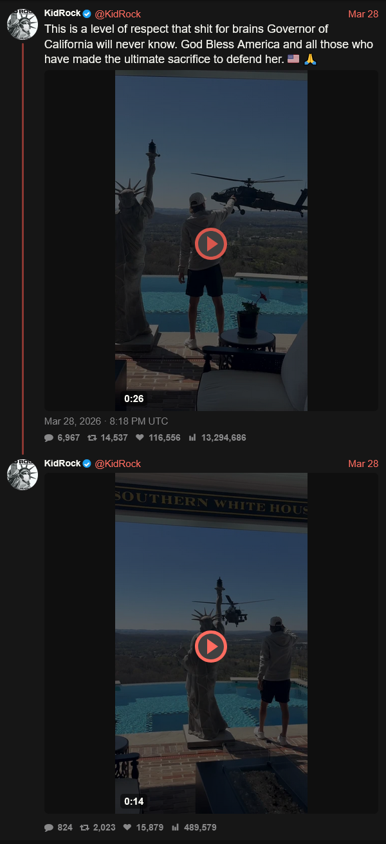386x844 pixels.
Task: Click the 0:26 duration badge on first video
Action: pyautogui.click(x=134, y=399)
